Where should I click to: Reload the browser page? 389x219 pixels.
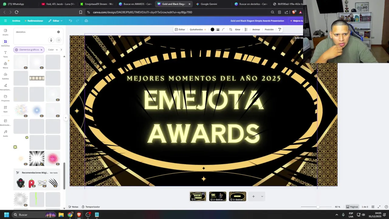[x=16, y=12]
